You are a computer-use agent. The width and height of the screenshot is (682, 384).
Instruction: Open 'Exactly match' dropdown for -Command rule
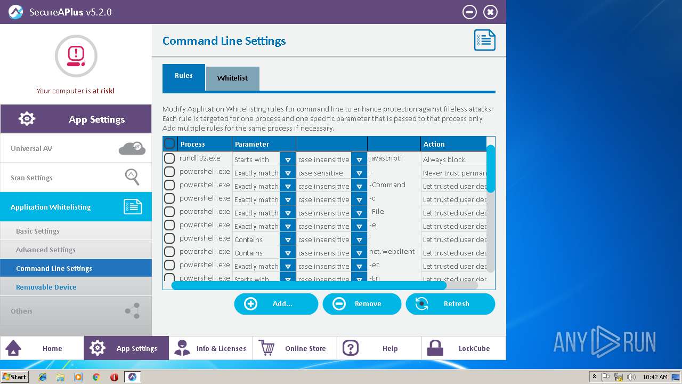[288, 186]
